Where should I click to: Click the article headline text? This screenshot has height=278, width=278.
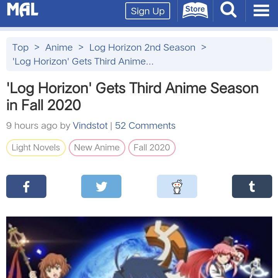(x=133, y=96)
